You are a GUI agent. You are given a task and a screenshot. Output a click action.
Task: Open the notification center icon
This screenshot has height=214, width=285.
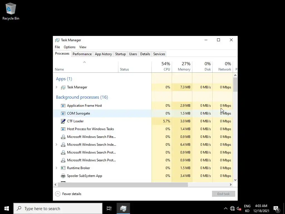276,208
